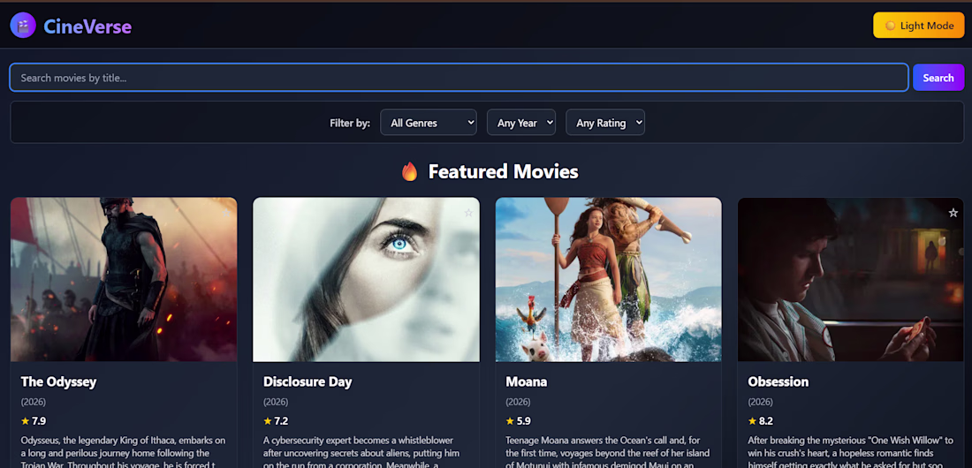The height and width of the screenshot is (468, 972).
Task: Click the 5.9 rating on Moana
Action: (518, 421)
